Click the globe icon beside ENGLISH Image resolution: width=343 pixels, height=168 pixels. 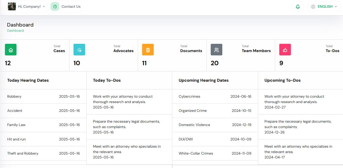coord(313,7)
